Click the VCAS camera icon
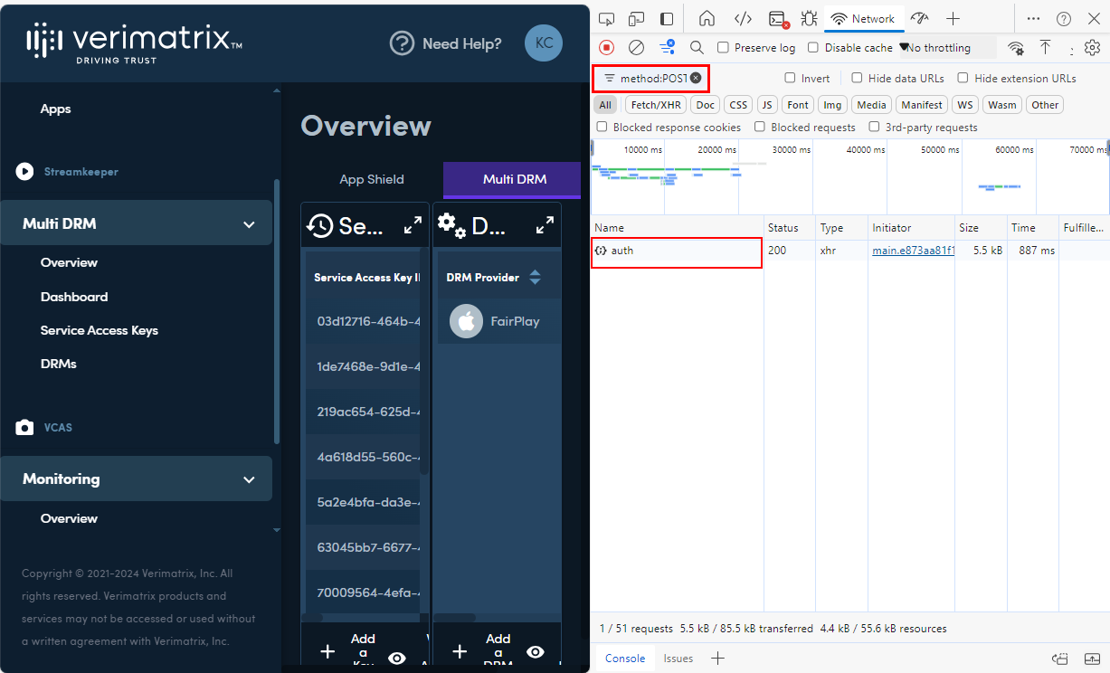Image resolution: width=1110 pixels, height=673 pixels. coord(25,427)
